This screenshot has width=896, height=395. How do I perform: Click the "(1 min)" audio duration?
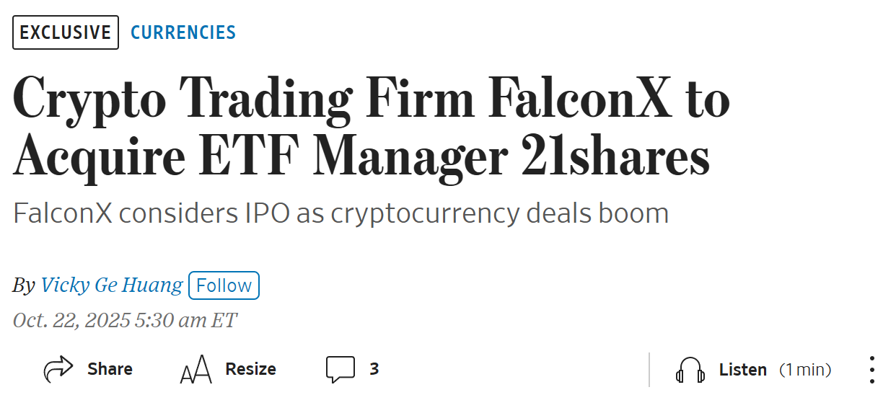805,370
